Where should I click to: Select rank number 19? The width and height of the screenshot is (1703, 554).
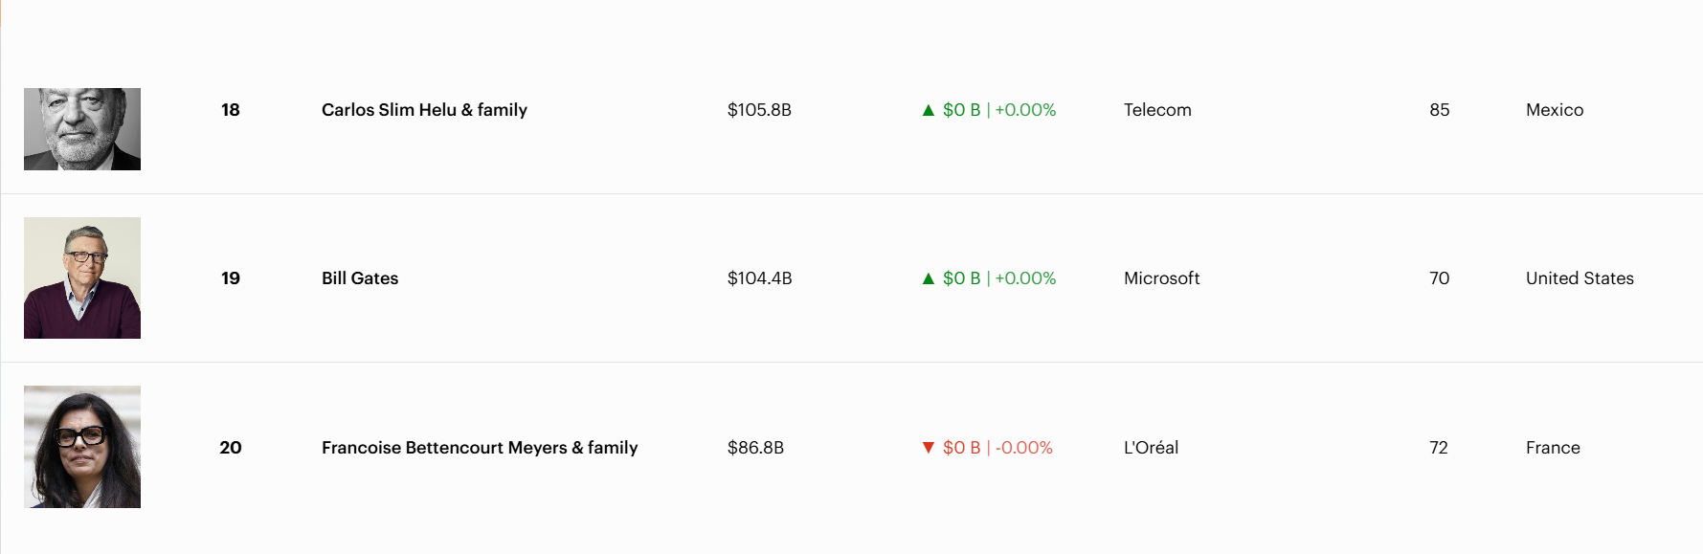click(x=231, y=278)
